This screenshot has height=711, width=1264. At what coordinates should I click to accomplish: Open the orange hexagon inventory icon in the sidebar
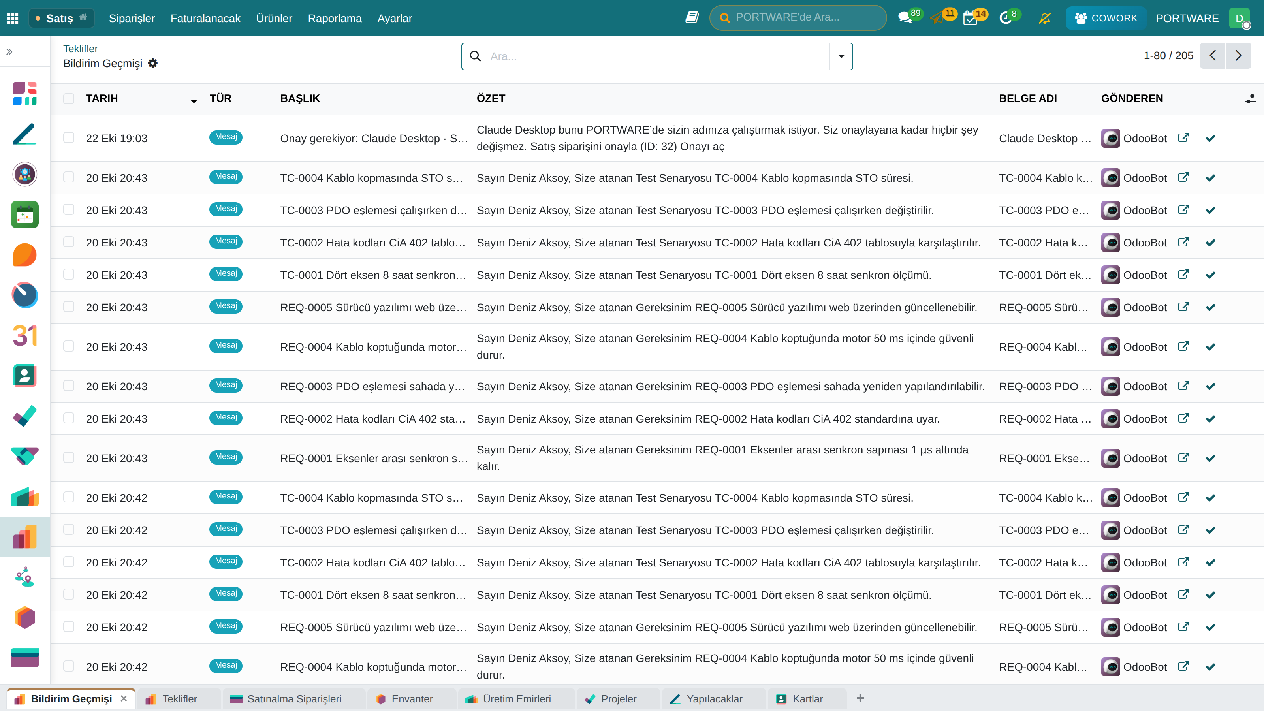(24, 617)
